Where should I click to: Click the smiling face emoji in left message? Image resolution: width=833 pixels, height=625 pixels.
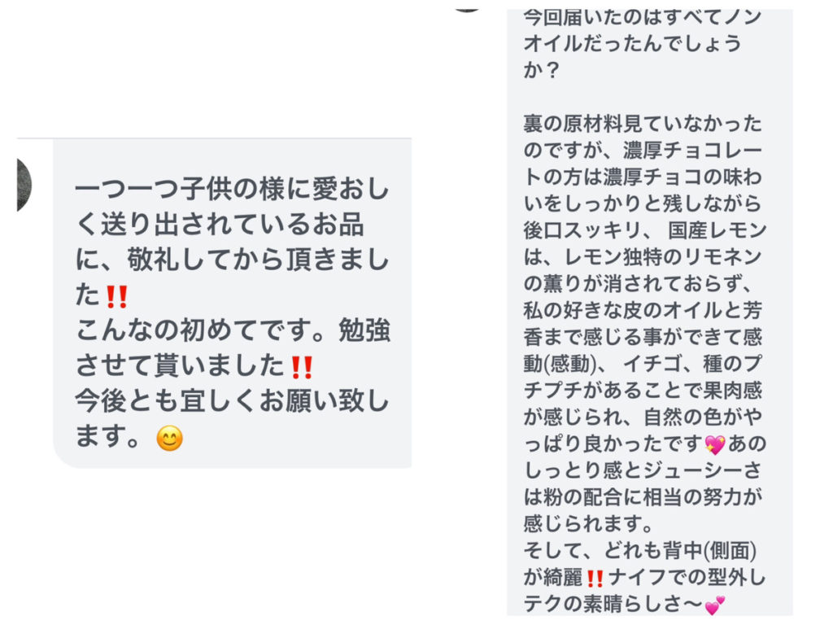click(x=169, y=439)
